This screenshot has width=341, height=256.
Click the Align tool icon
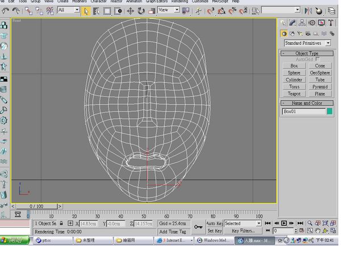(x=319, y=11)
